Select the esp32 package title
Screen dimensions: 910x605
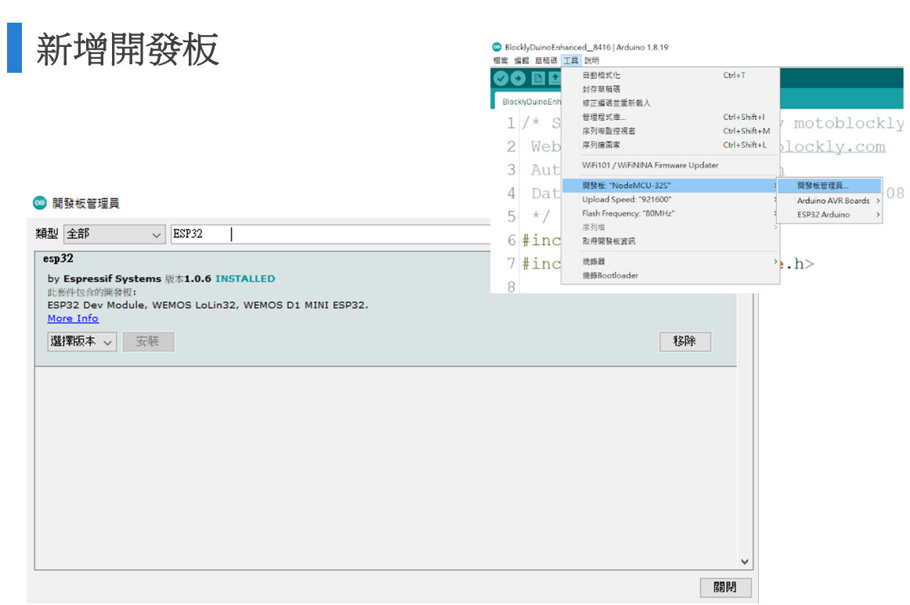pos(58,259)
